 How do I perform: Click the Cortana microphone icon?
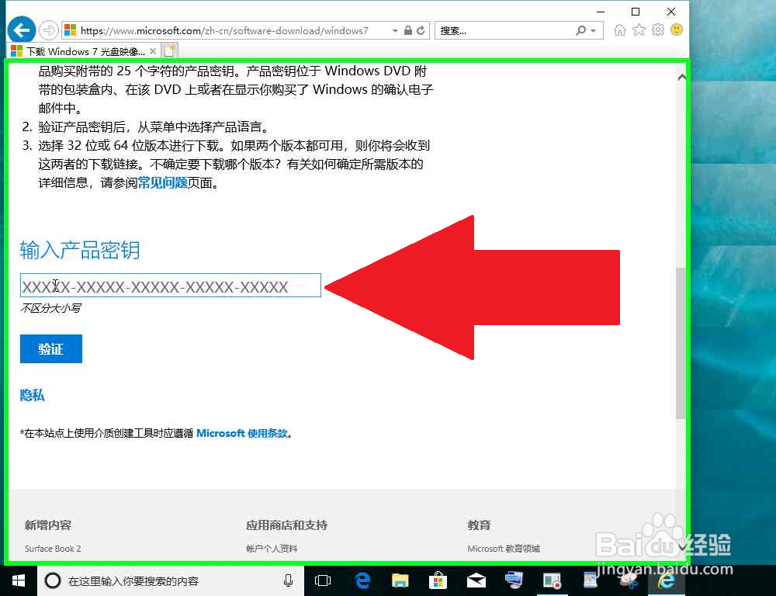pos(288,580)
